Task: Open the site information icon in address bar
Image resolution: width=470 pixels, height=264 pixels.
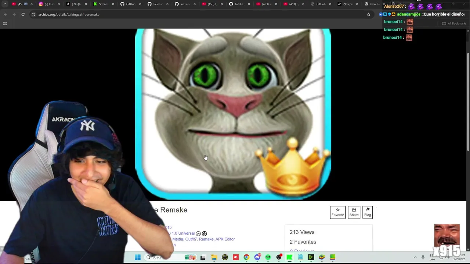Action: coord(33,14)
